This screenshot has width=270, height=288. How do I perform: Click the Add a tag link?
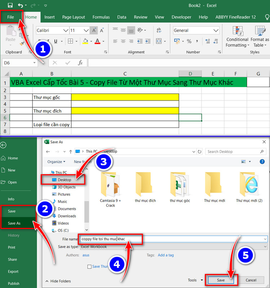166,255
